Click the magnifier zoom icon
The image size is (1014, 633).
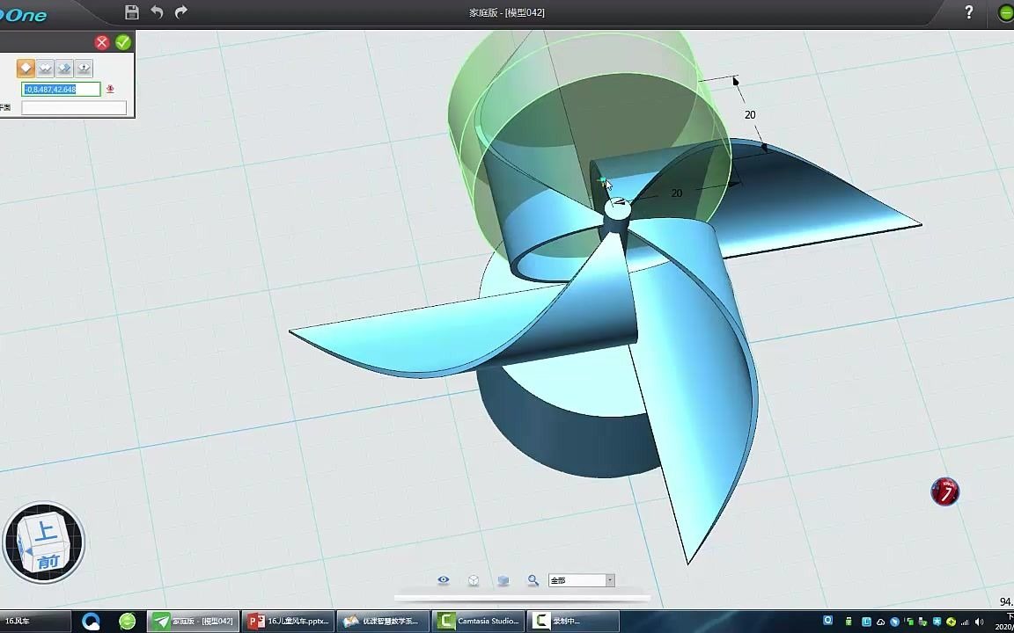(x=533, y=580)
